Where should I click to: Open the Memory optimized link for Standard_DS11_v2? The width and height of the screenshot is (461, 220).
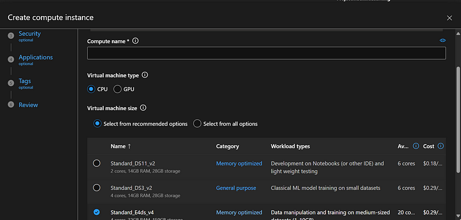click(239, 164)
